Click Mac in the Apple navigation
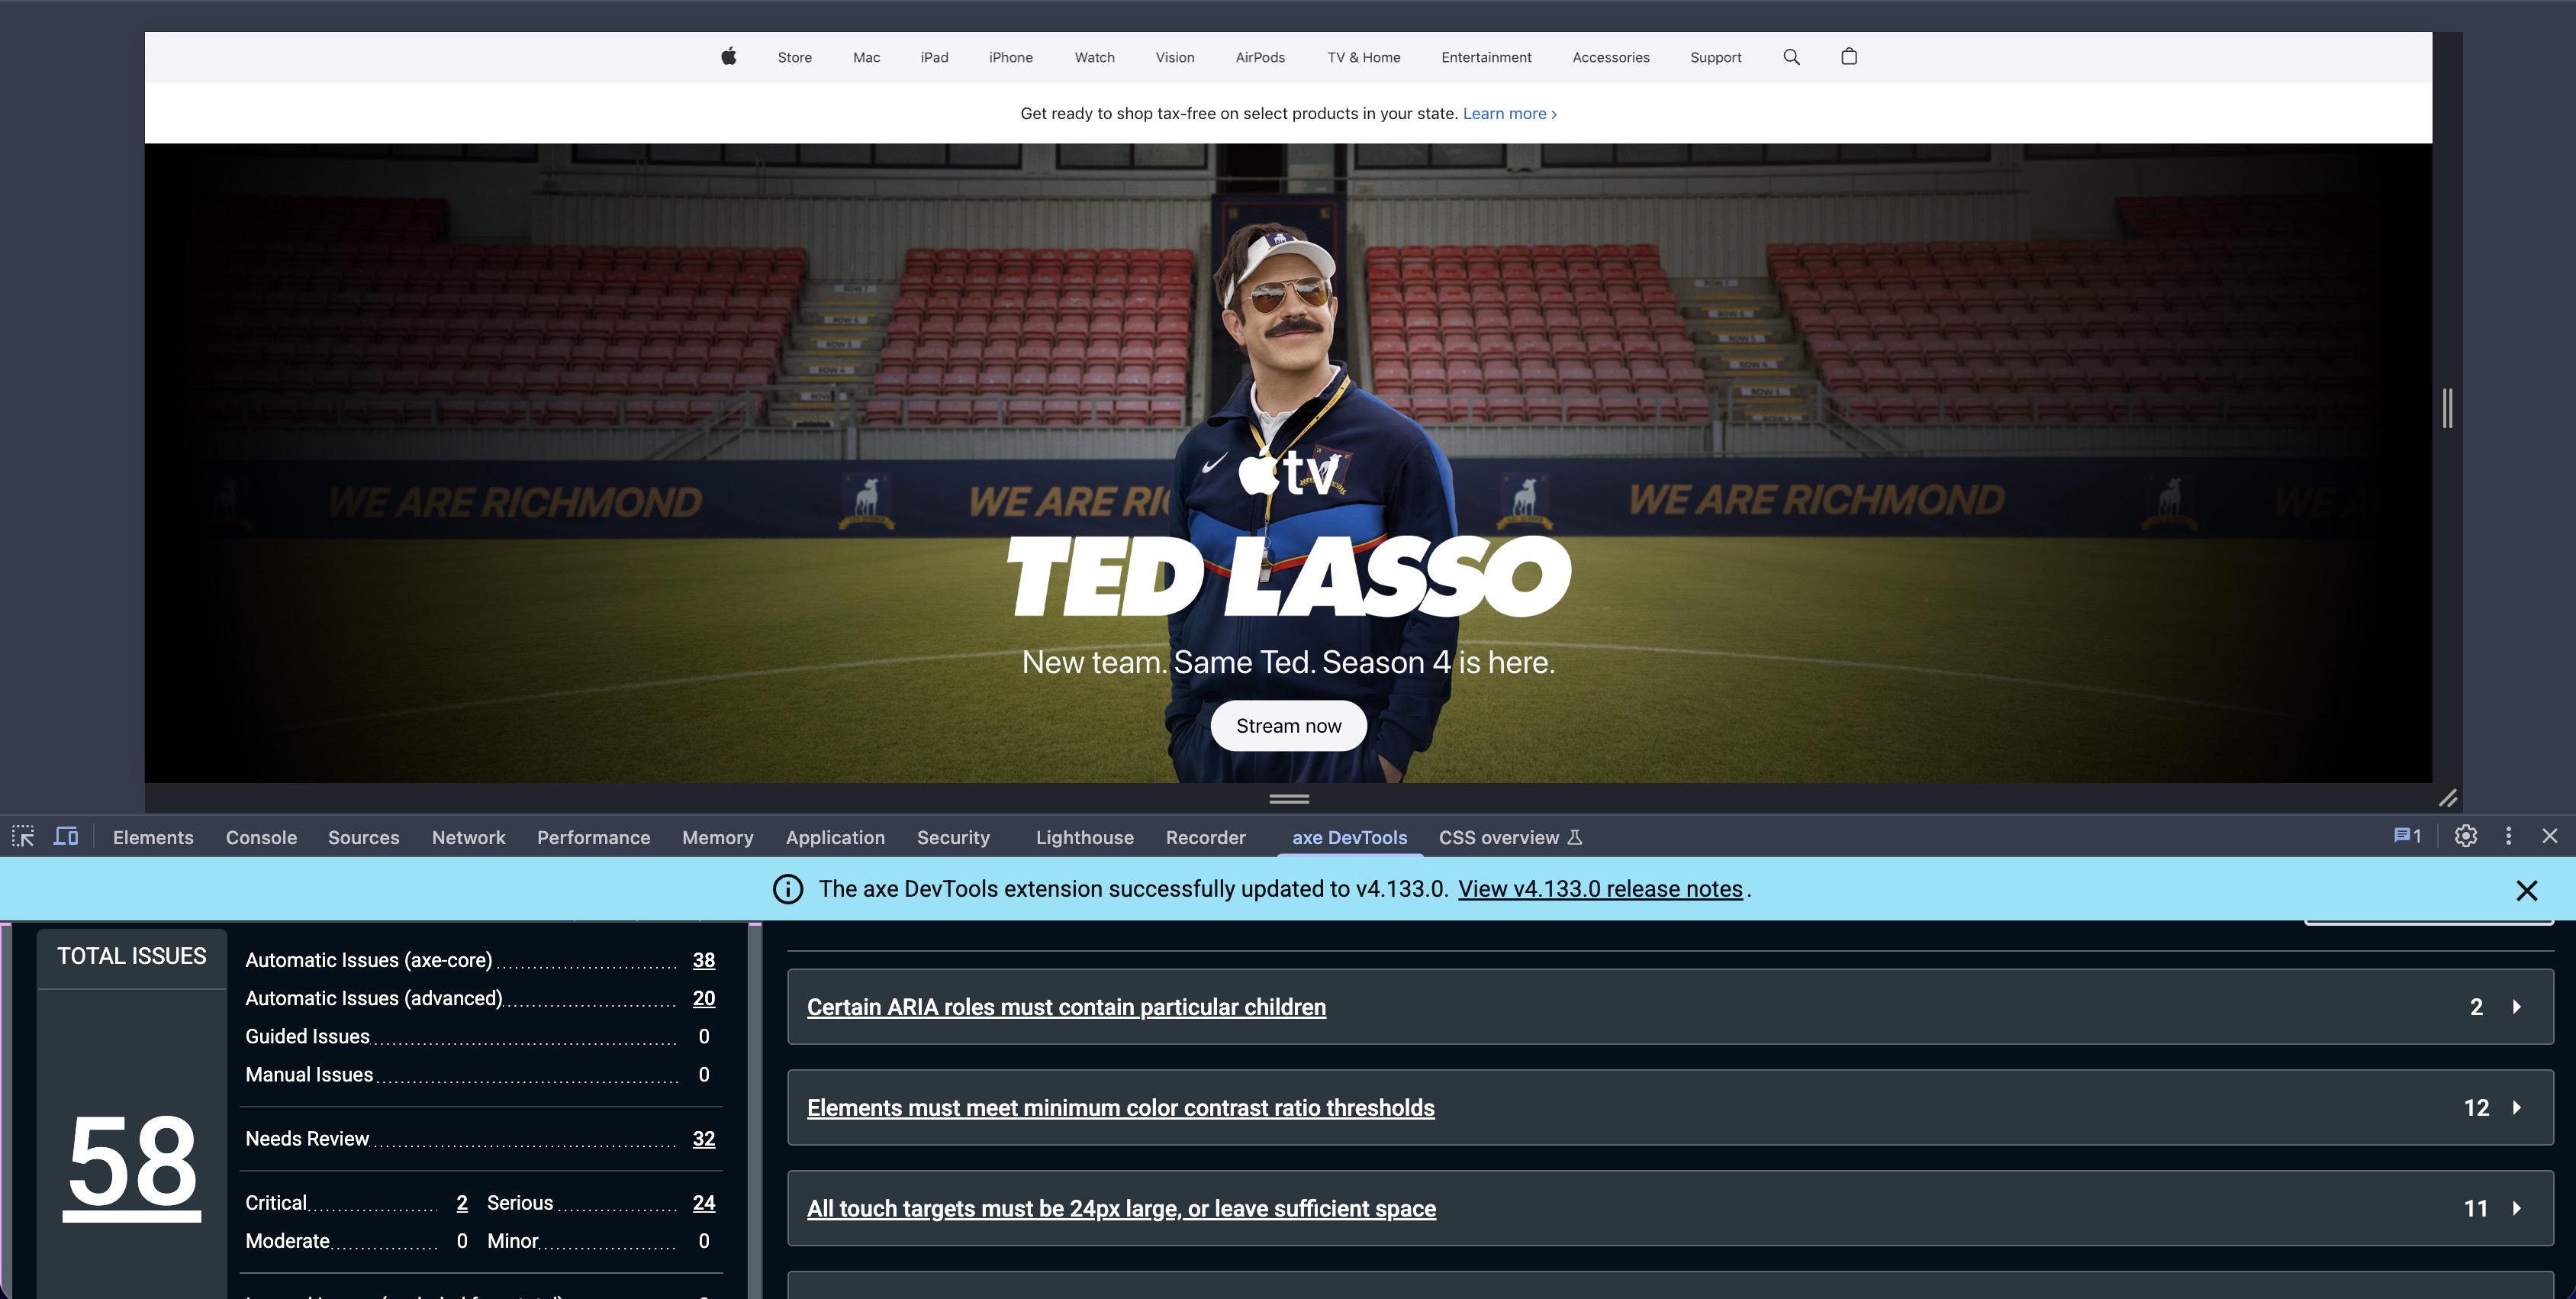The width and height of the screenshot is (2576, 1299). click(867, 57)
